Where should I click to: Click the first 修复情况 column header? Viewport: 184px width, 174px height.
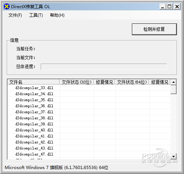pyautogui.click(x=104, y=82)
